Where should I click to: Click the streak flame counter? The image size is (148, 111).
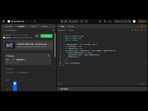coord(110,21)
